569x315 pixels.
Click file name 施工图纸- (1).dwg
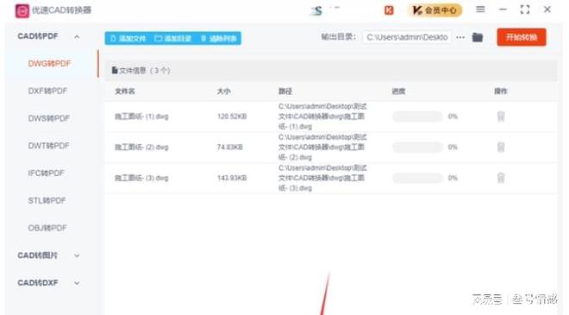(141, 117)
